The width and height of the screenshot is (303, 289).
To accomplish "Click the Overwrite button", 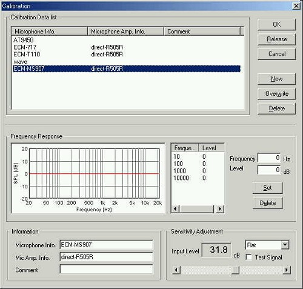I will [x=276, y=93].
